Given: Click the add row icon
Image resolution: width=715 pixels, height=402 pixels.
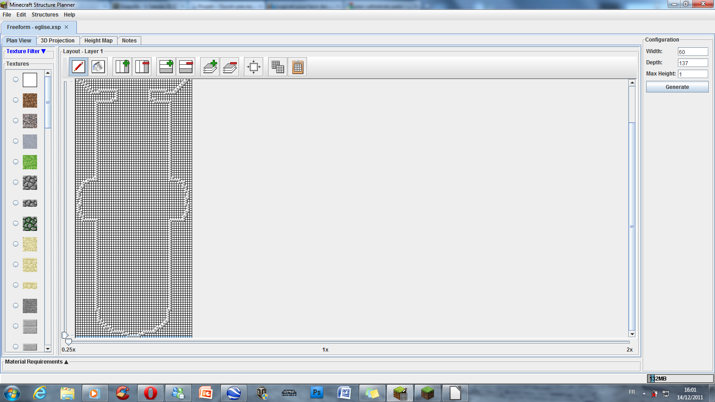Looking at the screenshot, I should click(x=166, y=67).
